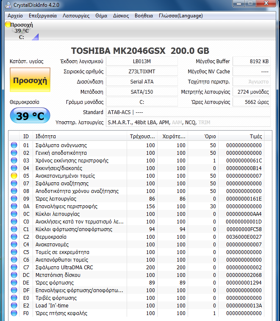
Task: Select the Τομείς σε εκκρεμότητα row text
Action: [x=62, y=252]
